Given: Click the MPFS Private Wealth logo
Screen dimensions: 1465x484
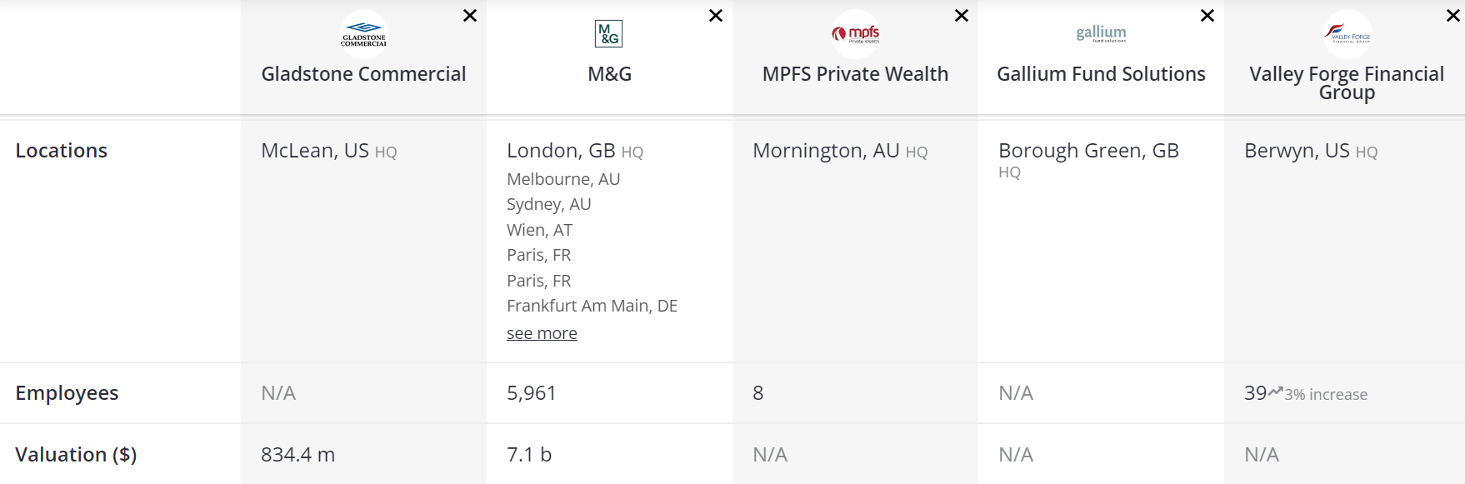Looking at the screenshot, I should (855, 34).
